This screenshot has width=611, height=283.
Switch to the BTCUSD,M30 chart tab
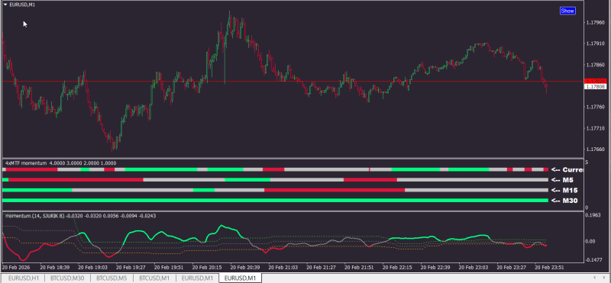68,278
